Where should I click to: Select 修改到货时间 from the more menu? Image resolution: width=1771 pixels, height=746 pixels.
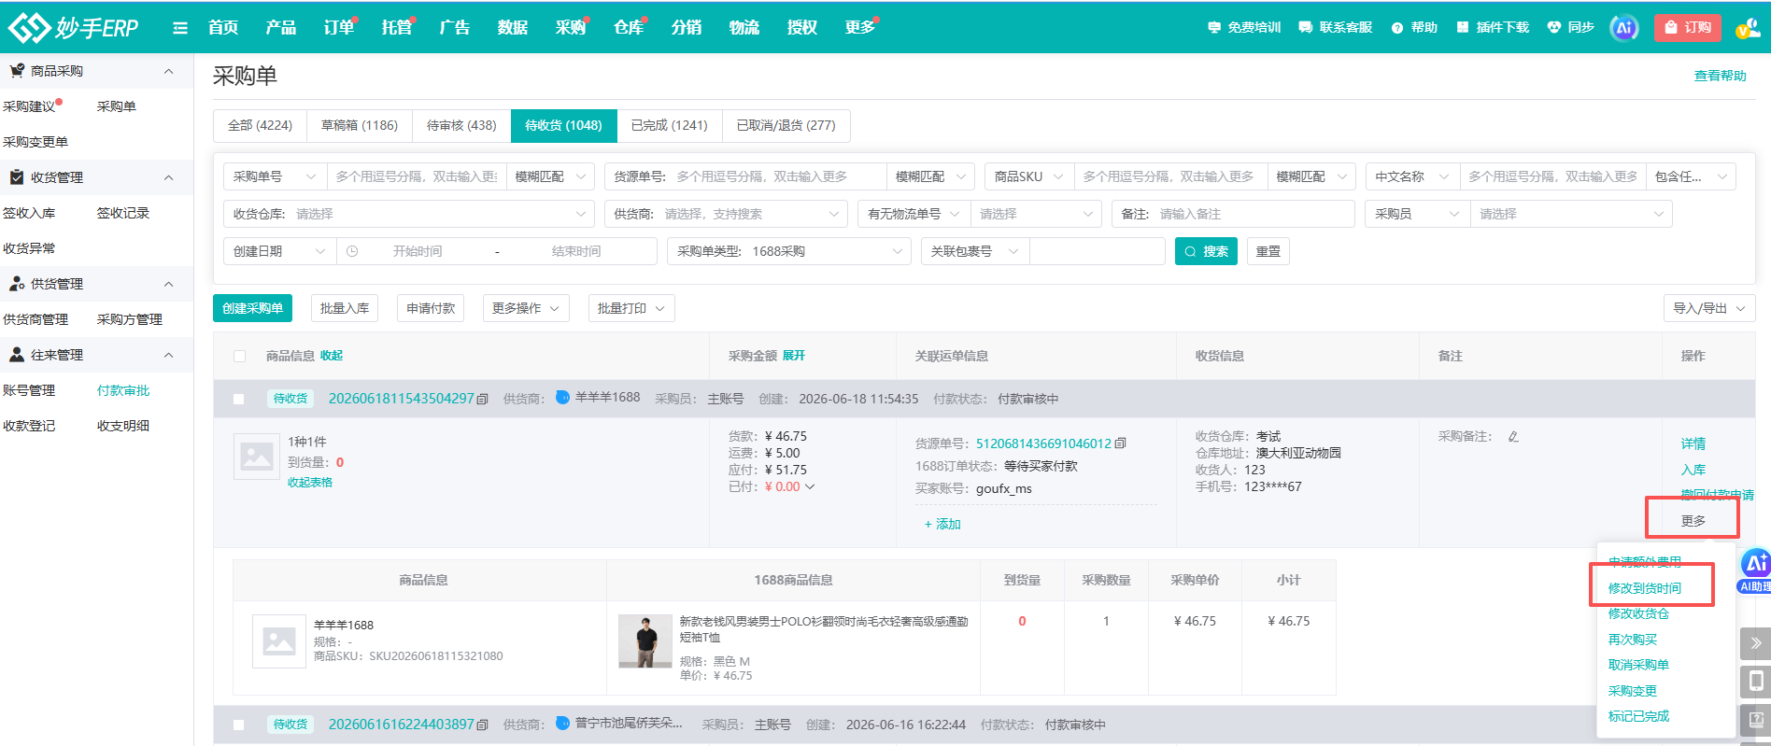pyautogui.click(x=1645, y=588)
